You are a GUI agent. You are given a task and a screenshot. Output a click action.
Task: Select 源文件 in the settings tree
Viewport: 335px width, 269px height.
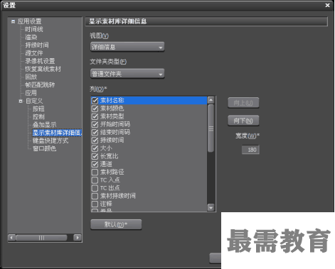pos(34,53)
